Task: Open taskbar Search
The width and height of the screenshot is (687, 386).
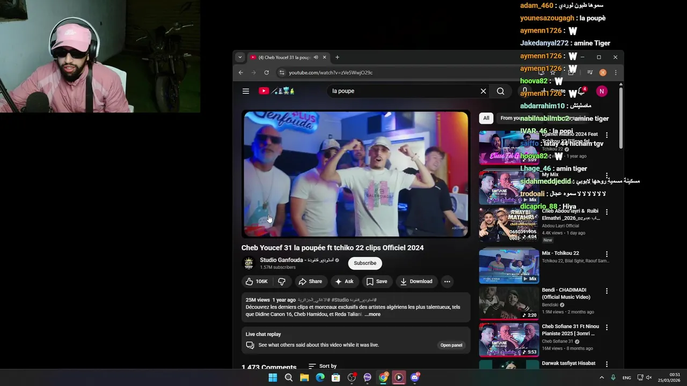Action: coord(289,377)
